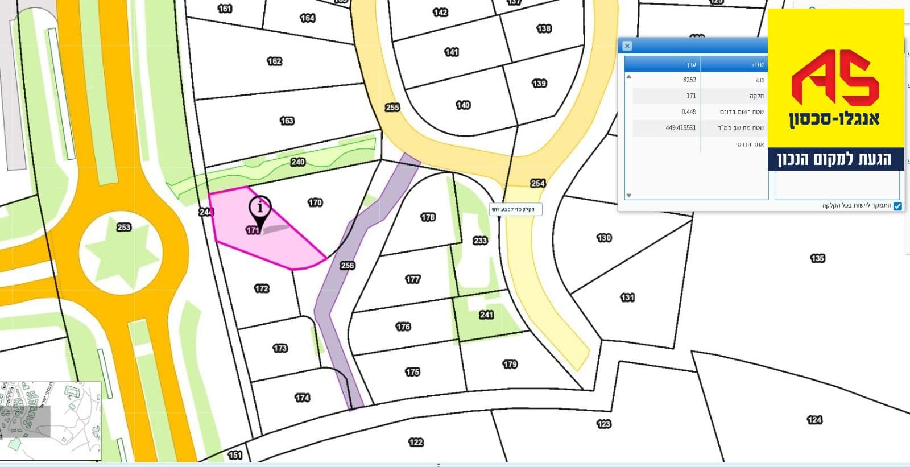Image resolution: width=910 pixels, height=467 pixels.
Task: Click the ערך column header
Action: pos(663,64)
